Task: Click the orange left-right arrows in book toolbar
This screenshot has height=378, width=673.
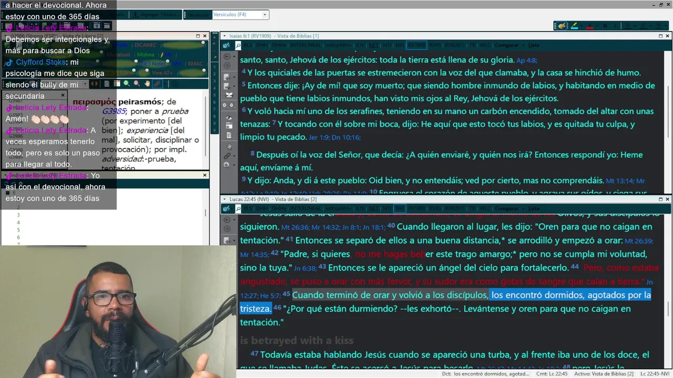Action: [95, 83]
